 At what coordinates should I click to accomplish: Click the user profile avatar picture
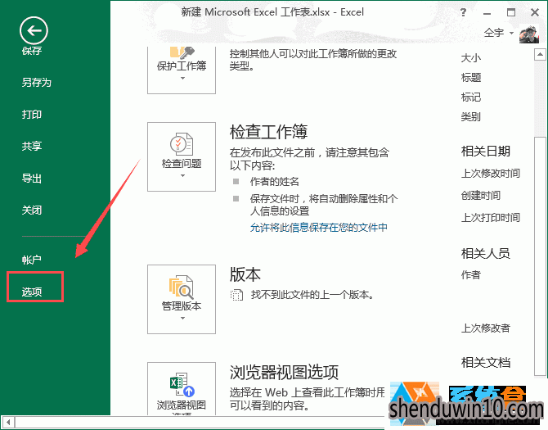(529, 34)
